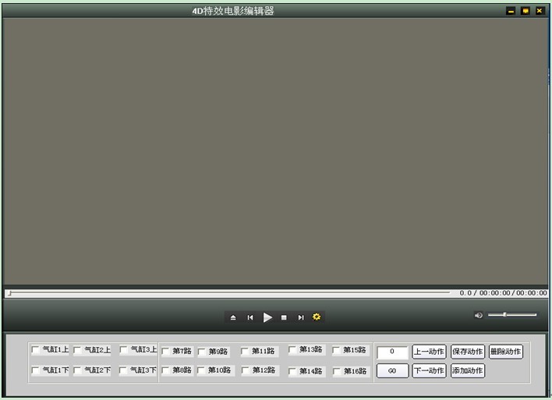This screenshot has width=552, height=400.
Task: Mute audio with the speaker icon
Action: pos(479,315)
